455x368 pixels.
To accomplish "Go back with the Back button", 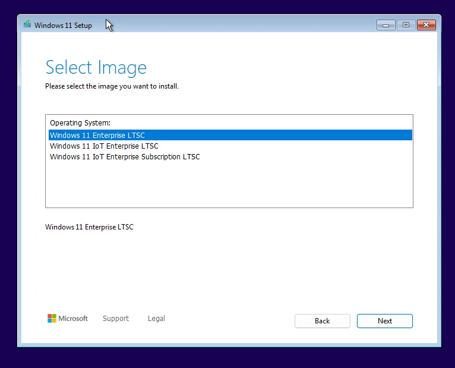I will [323, 321].
